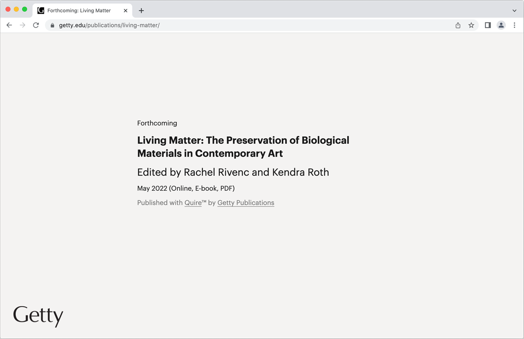This screenshot has width=524, height=339.
Task: Follow the Quire link
Action: tap(193, 203)
